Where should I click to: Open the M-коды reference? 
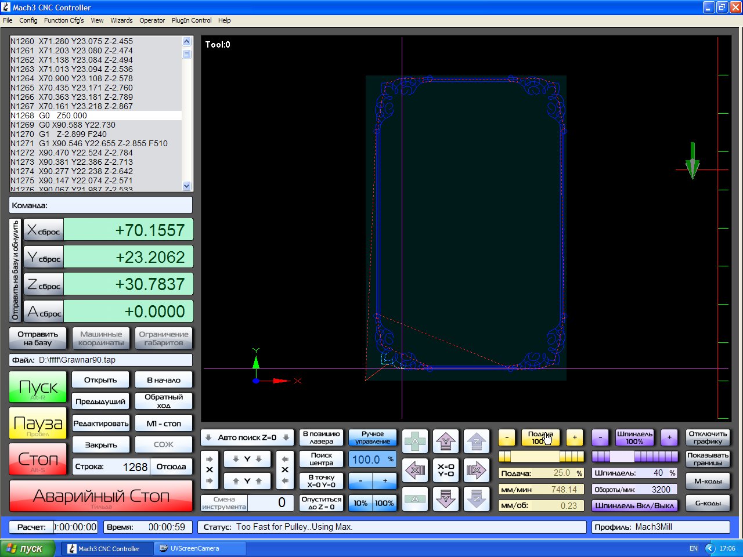(708, 480)
